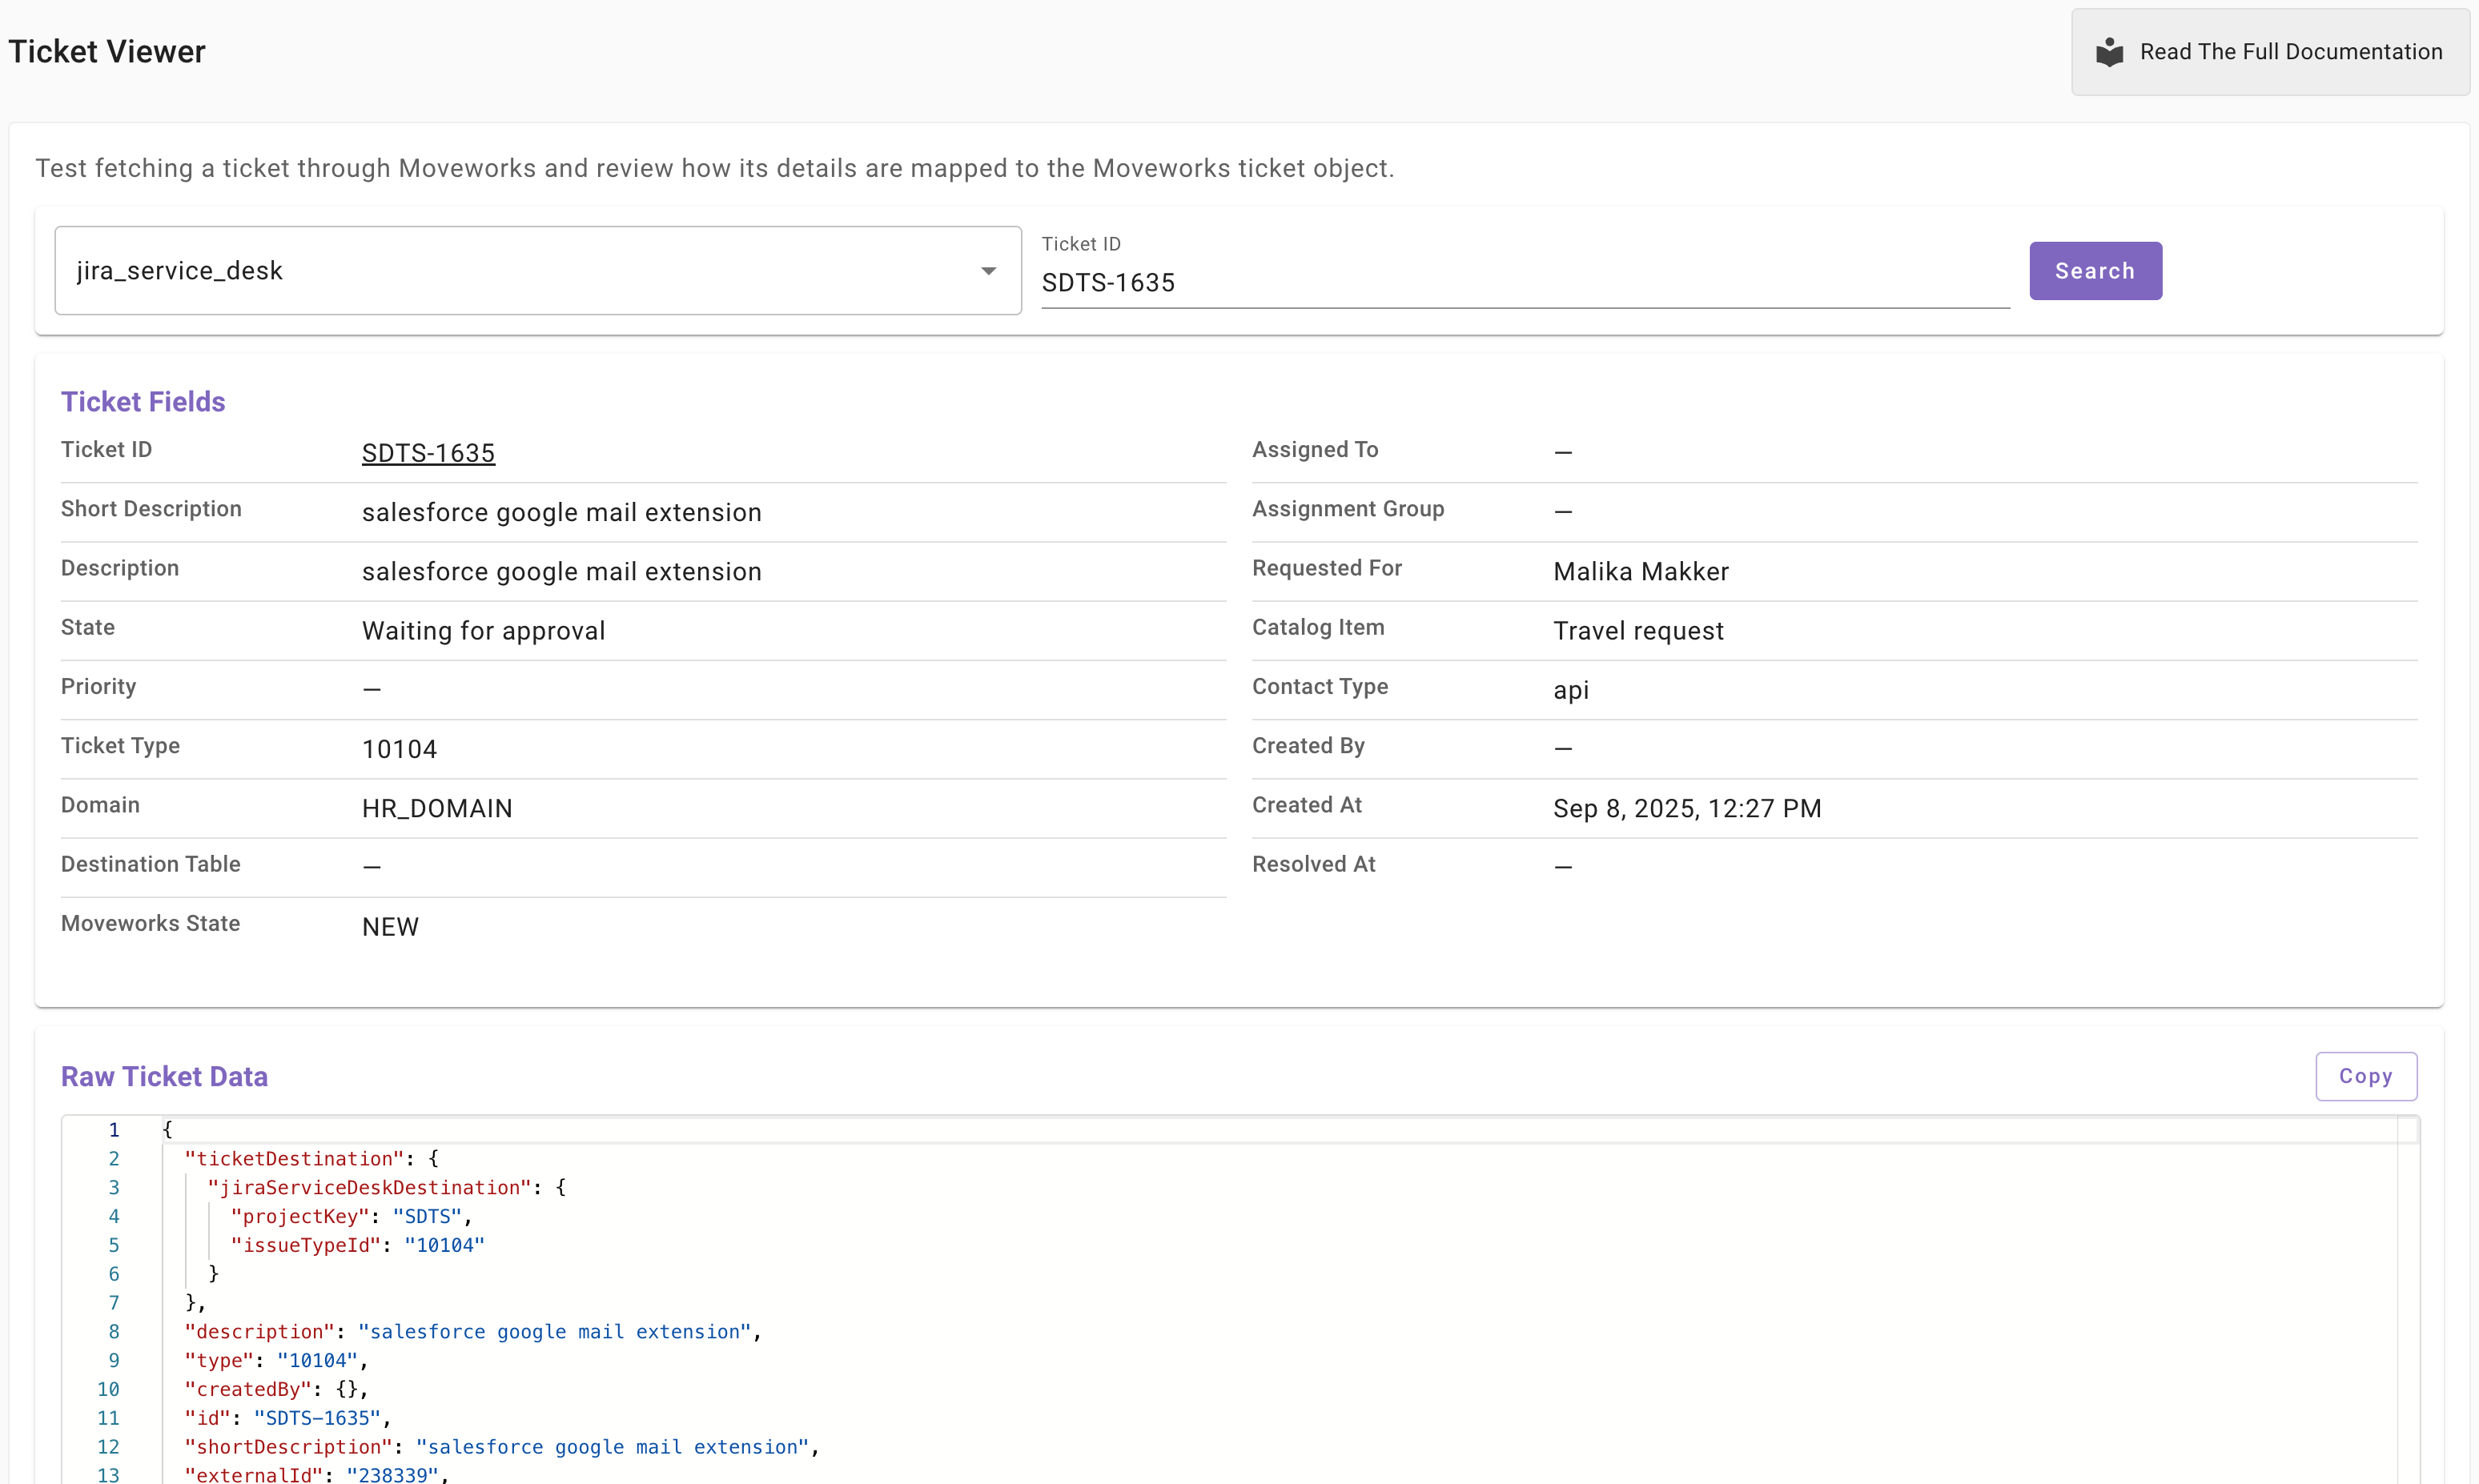Open the Read The Full Documentation button

(x=2289, y=52)
